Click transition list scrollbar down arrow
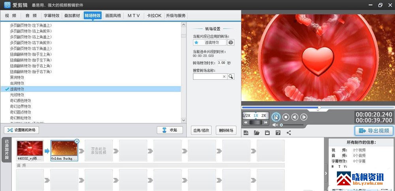395x191 pixels. (x=183, y=120)
